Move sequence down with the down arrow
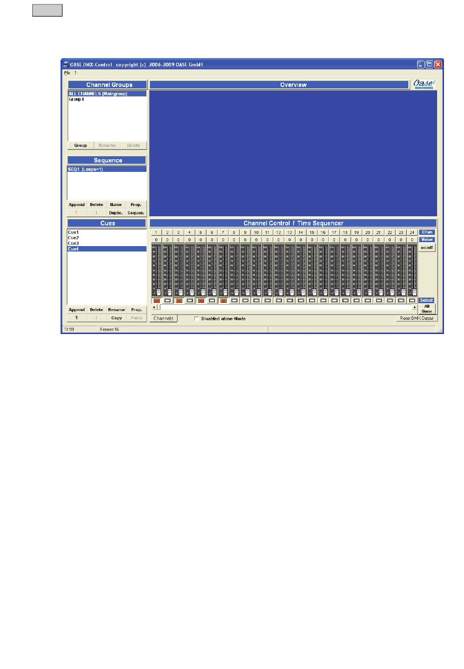 [x=97, y=212]
